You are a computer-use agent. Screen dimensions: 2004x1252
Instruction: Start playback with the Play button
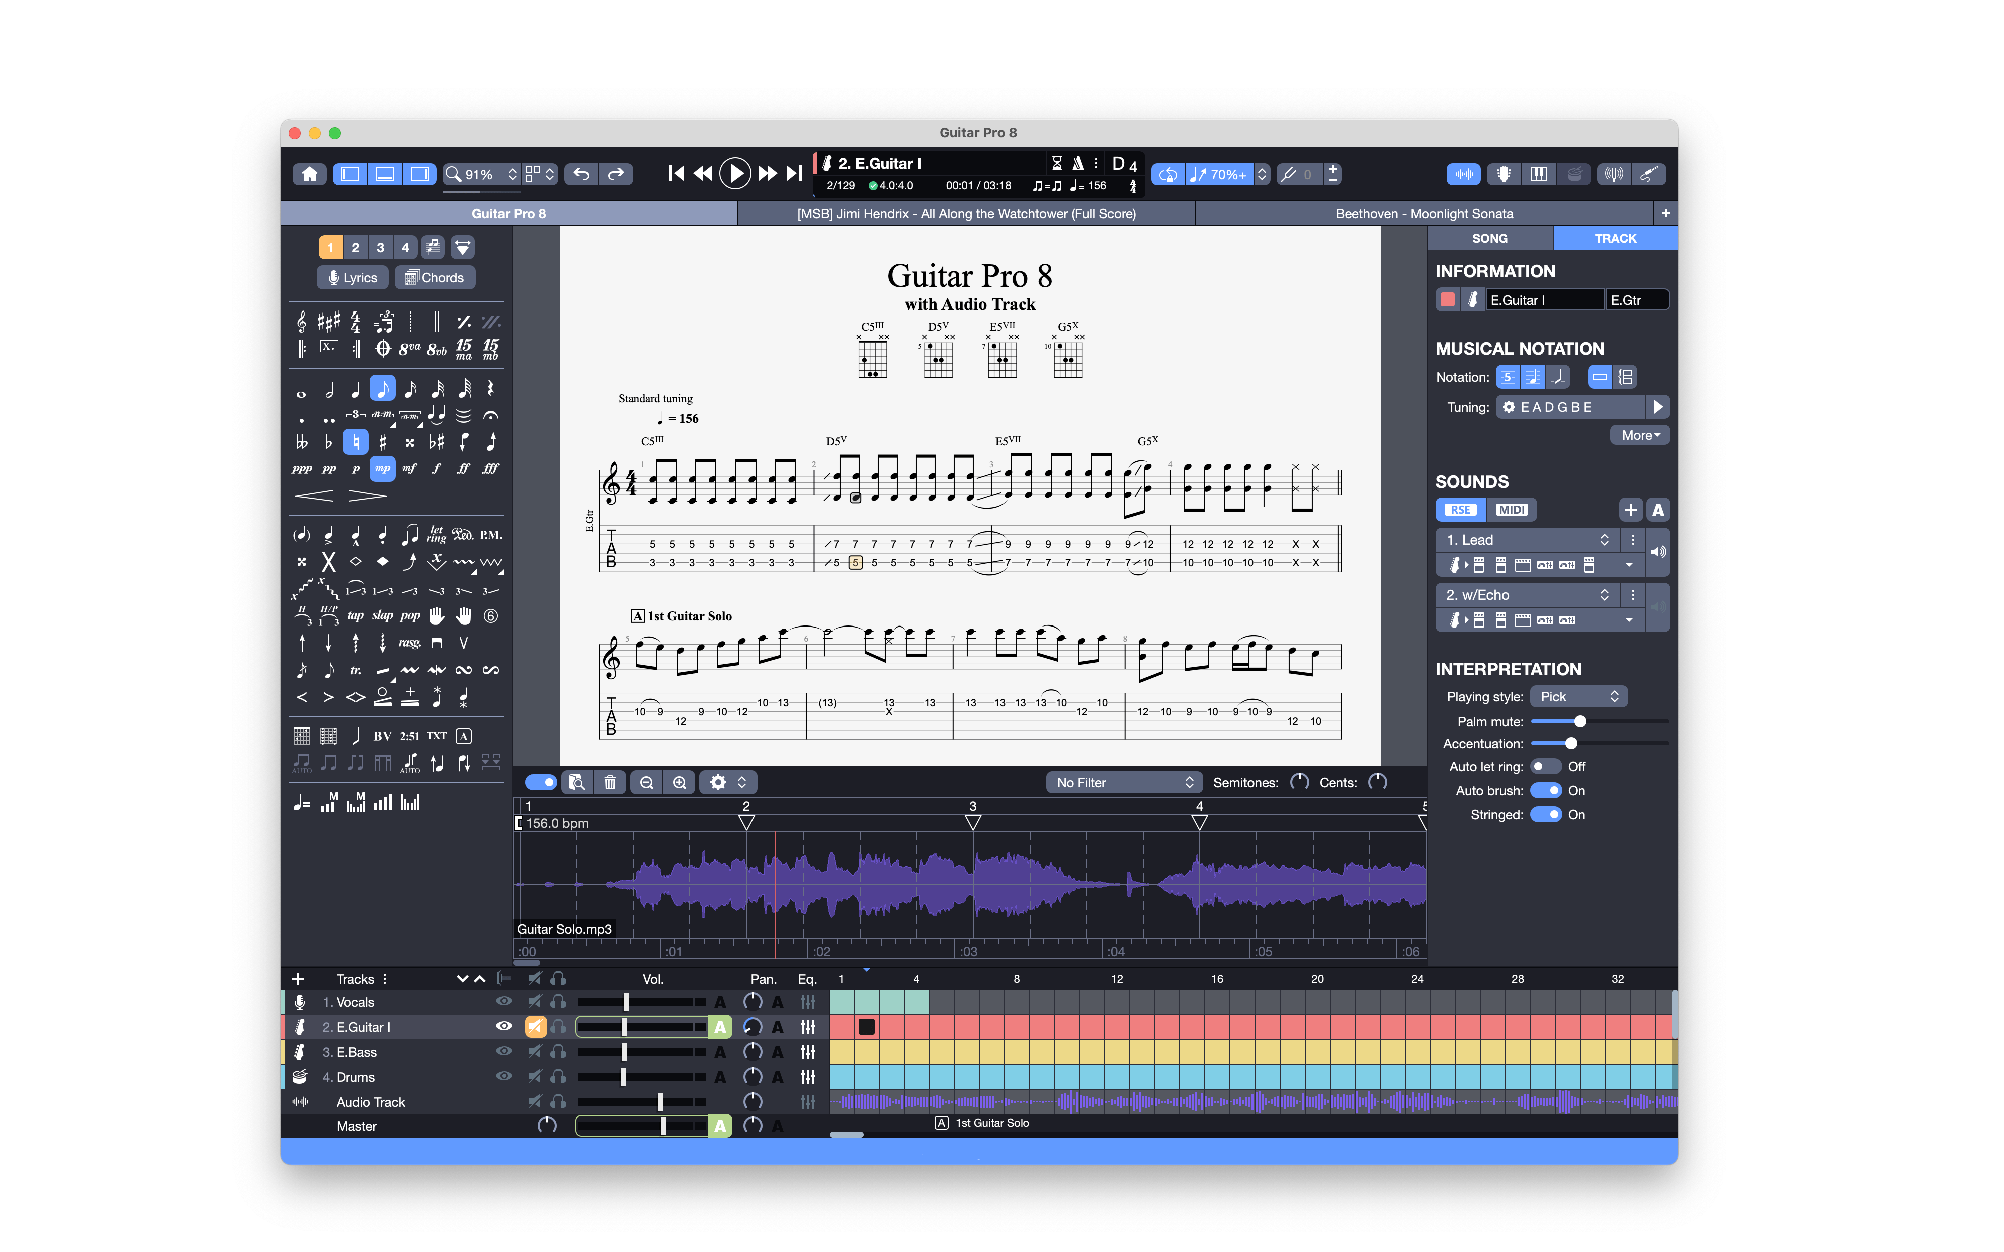point(734,173)
